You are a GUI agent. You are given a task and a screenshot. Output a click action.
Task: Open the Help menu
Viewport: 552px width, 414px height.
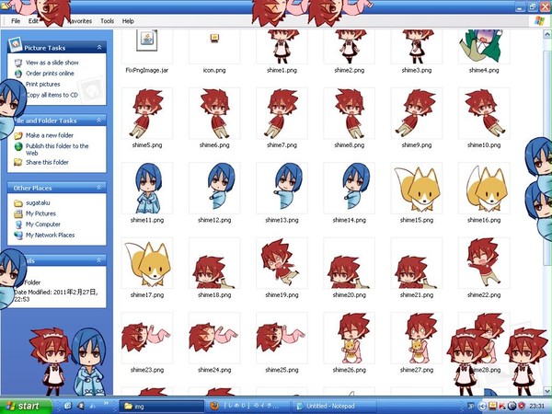pos(128,21)
